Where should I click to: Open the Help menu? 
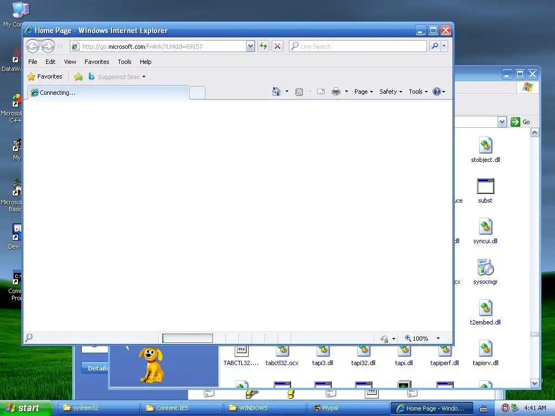click(145, 62)
